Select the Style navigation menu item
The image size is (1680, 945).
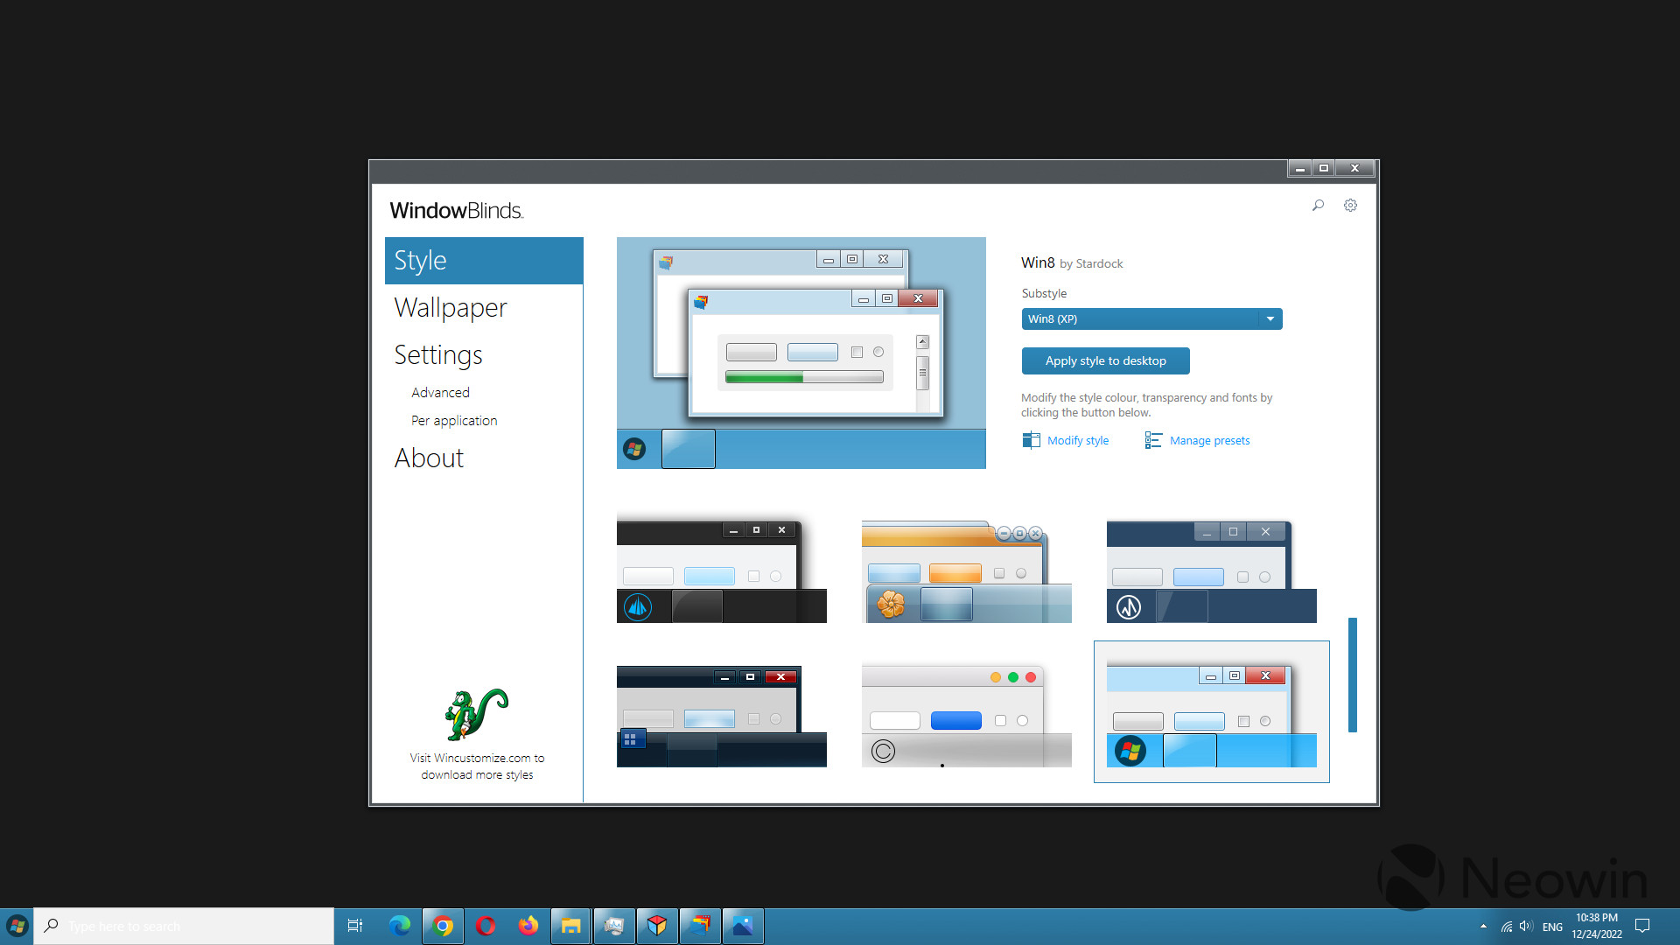point(484,260)
